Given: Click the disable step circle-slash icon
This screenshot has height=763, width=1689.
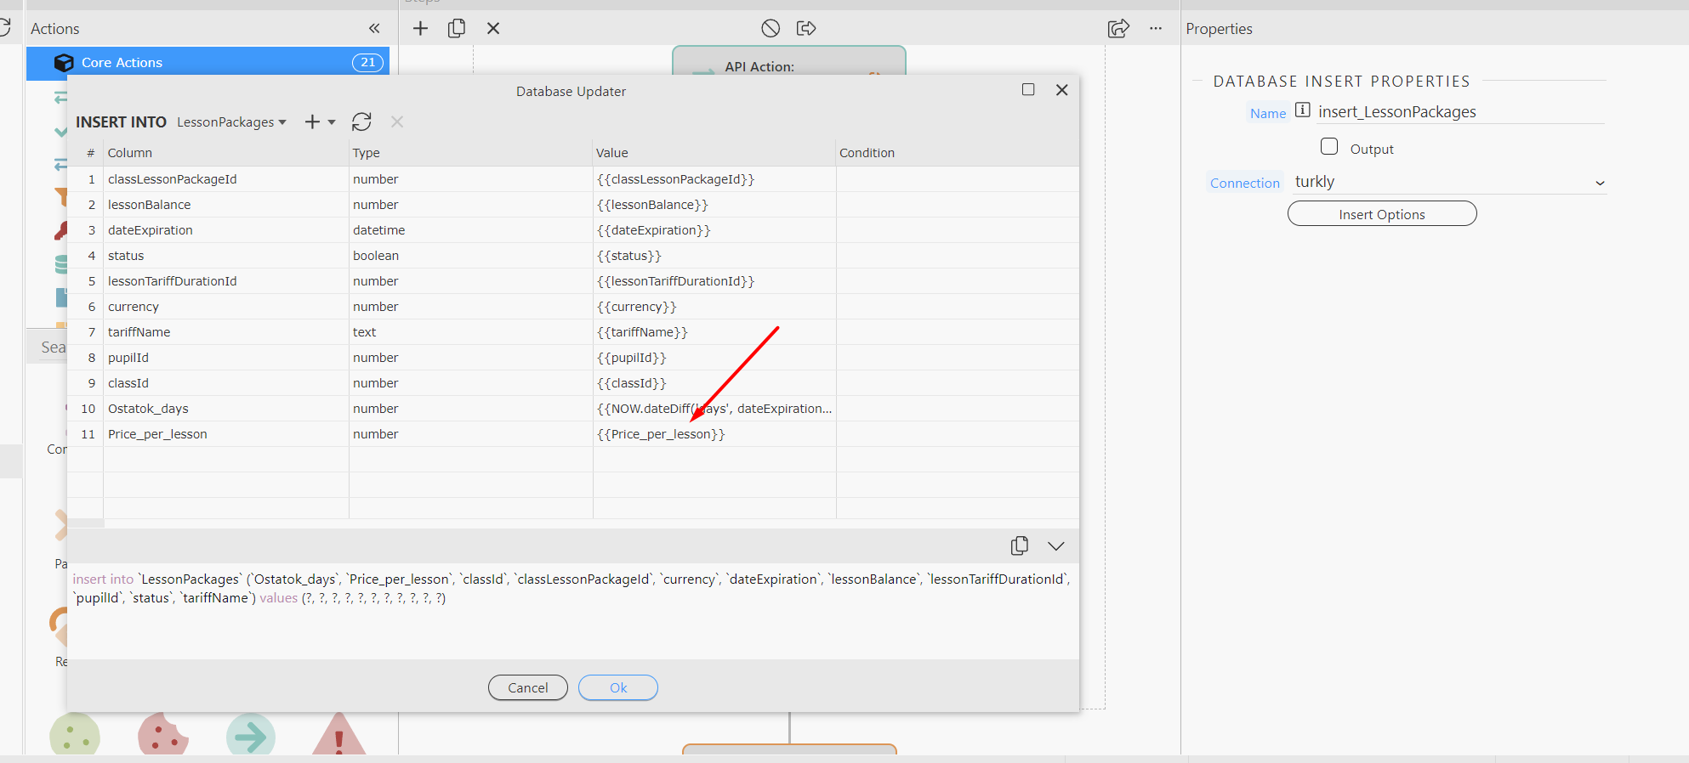Looking at the screenshot, I should [771, 29].
